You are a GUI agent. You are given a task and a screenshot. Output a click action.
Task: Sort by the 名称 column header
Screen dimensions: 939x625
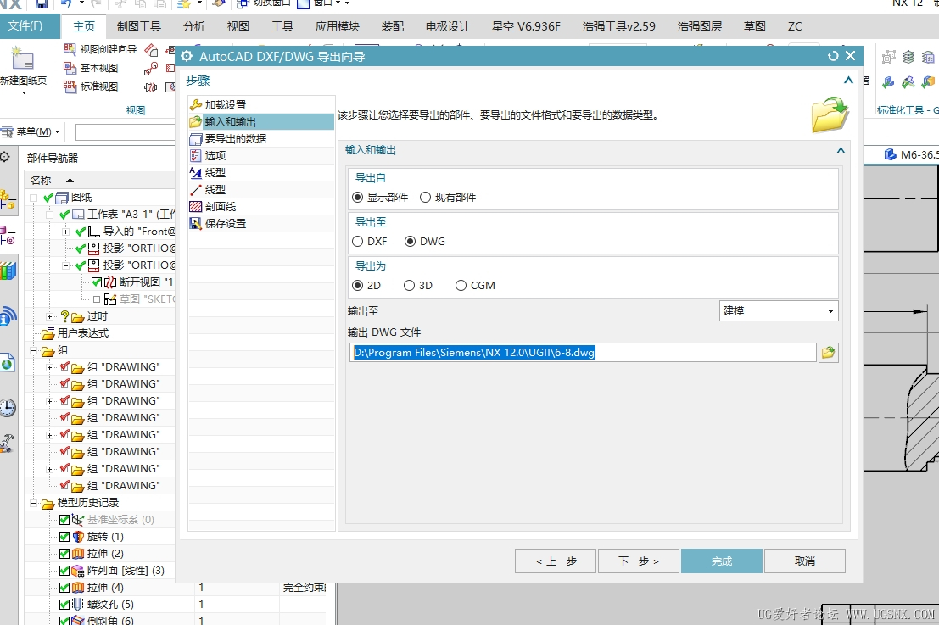(42, 180)
